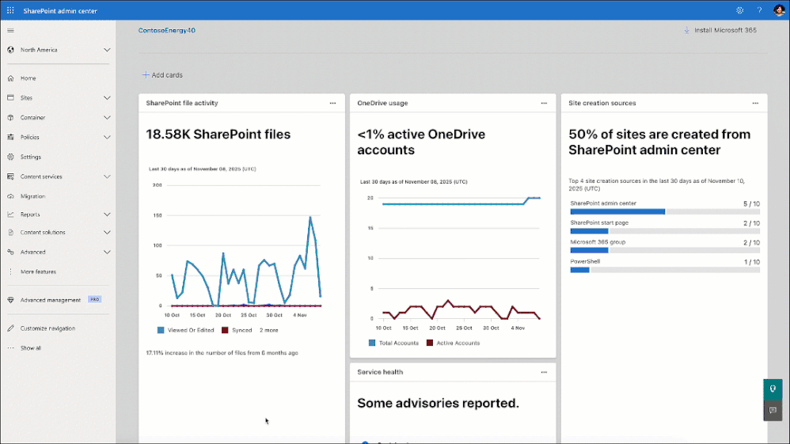This screenshot has height=444, width=790.
Task: Click the Policies icon in sidebar
Action: (10, 137)
